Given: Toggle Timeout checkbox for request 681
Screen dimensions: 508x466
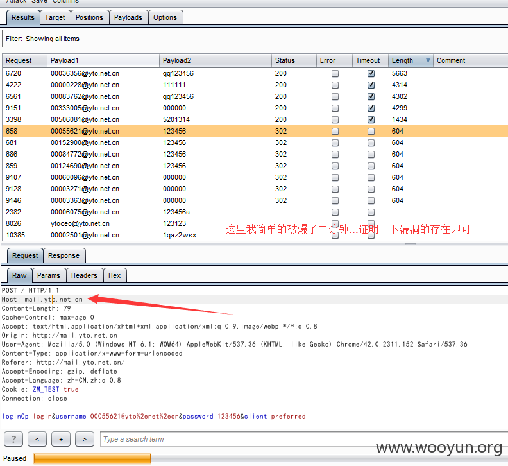Looking at the screenshot, I should point(371,142).
